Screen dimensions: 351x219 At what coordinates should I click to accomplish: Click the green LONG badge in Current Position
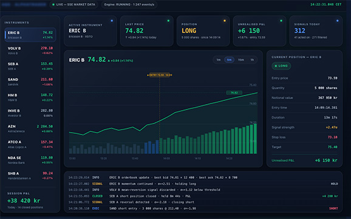pos(281,66)
